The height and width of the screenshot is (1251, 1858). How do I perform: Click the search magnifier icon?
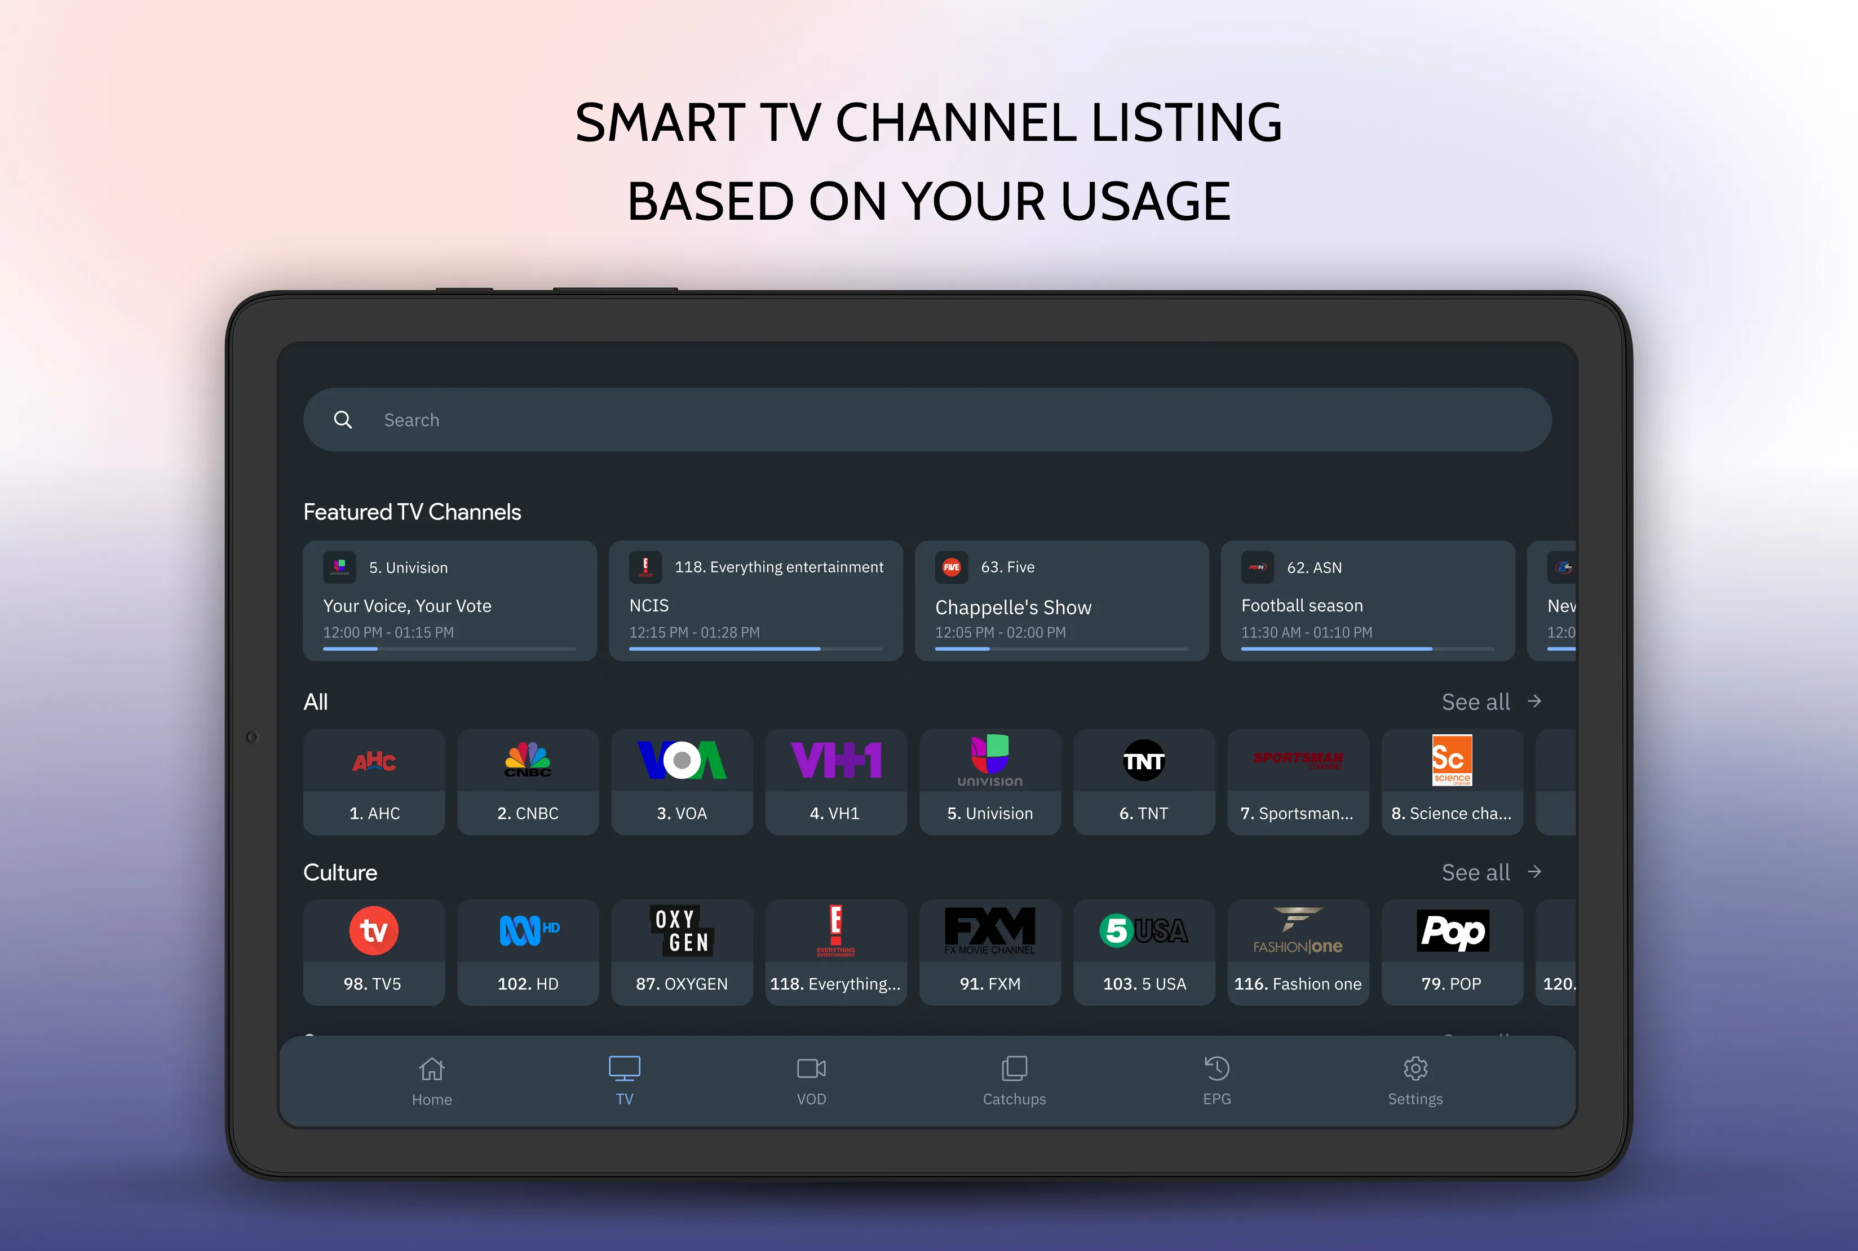pos(342,420)
